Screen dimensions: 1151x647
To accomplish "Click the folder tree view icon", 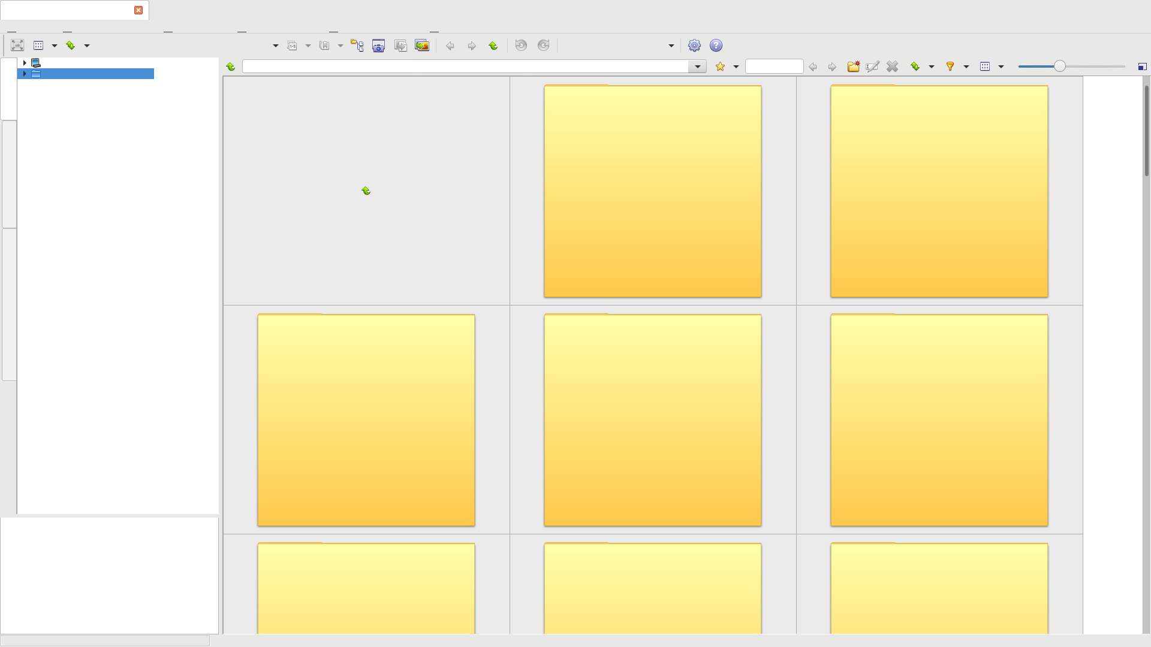I will click(357, 46).
